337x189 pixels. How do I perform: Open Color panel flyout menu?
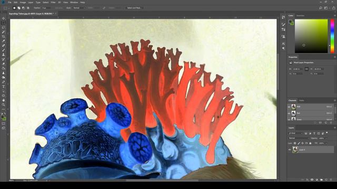point(335,16)
